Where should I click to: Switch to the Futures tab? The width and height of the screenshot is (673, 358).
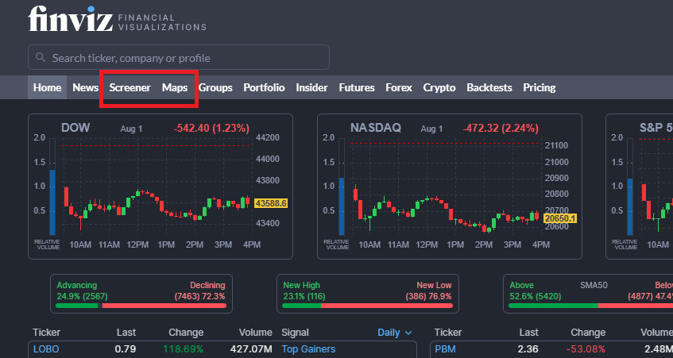(357, 88)
